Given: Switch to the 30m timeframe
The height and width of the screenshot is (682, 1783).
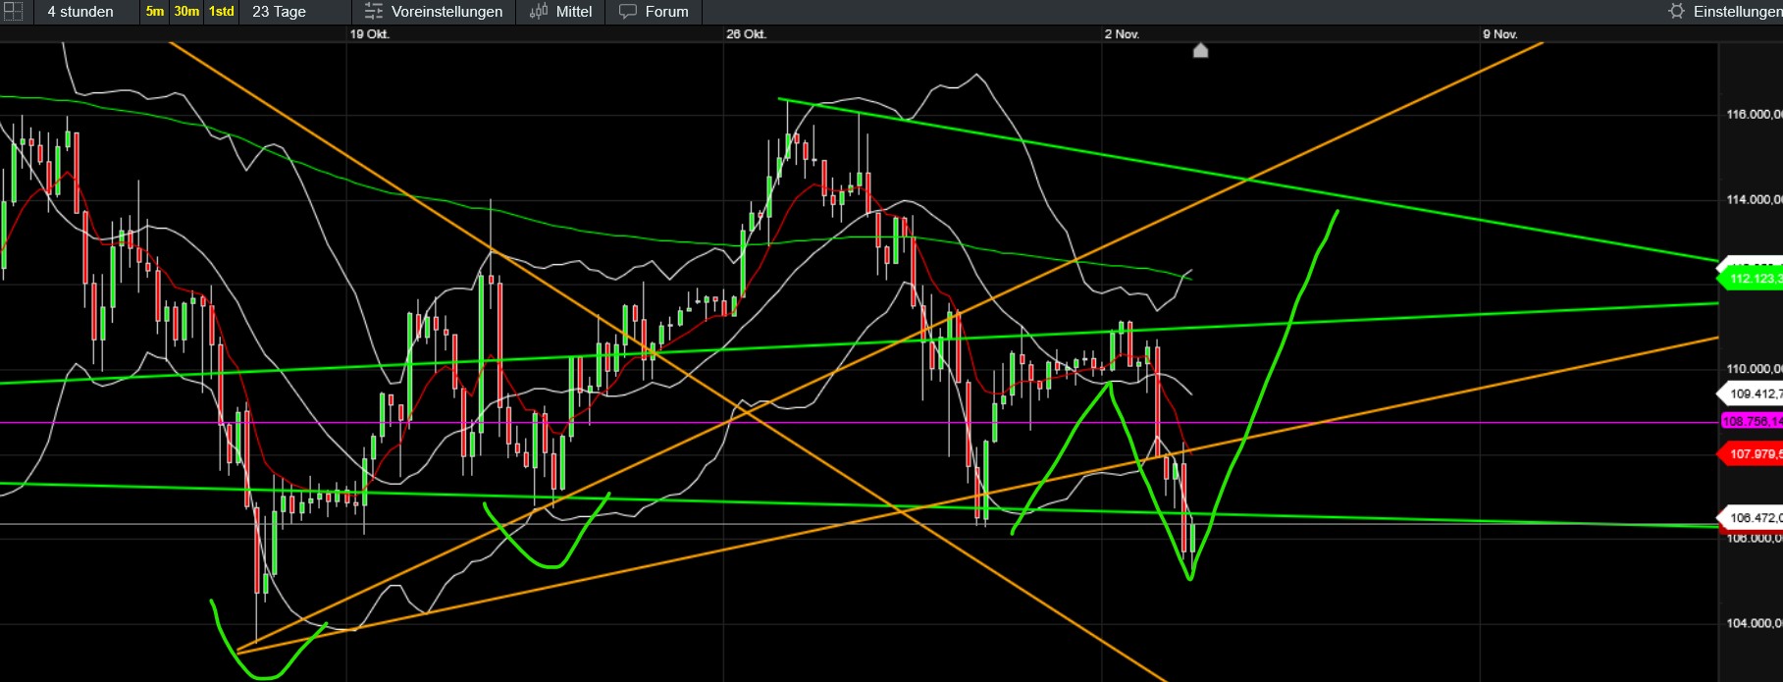Looking at the screenshot, I should coord(186,12).
